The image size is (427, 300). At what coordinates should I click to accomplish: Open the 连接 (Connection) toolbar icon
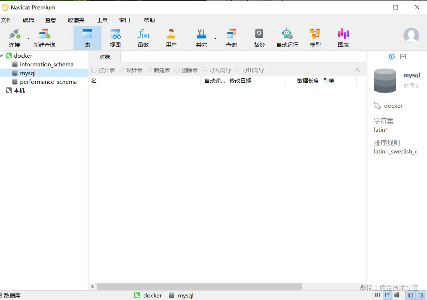[15, 38]
